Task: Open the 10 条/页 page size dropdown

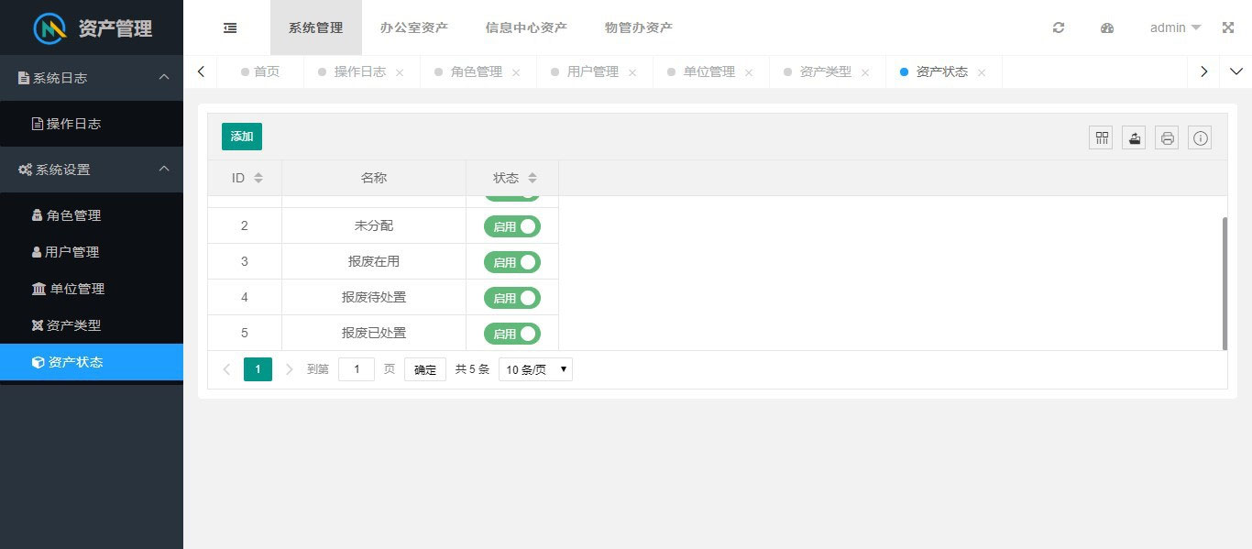Action: [x=535, y=369]
